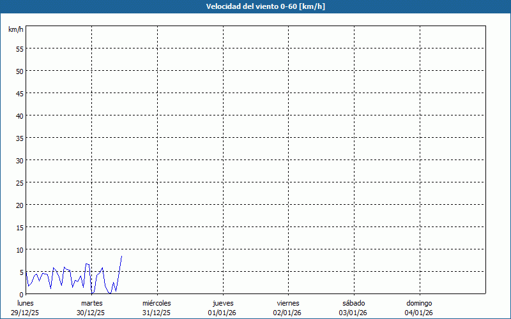Click the chart title 'Velocidad del viento 0-60'

pos(256,7)
